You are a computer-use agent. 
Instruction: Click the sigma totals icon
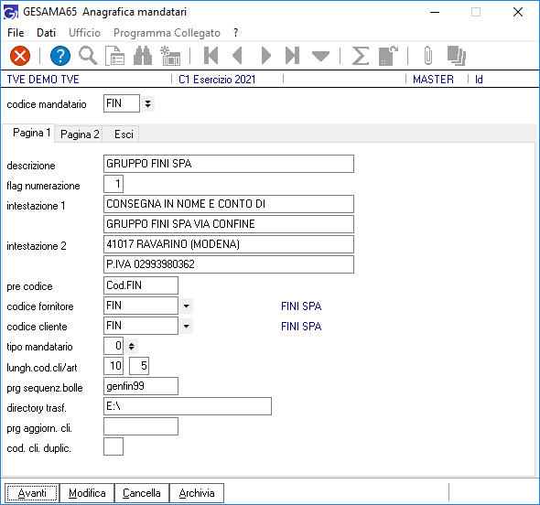361,56
